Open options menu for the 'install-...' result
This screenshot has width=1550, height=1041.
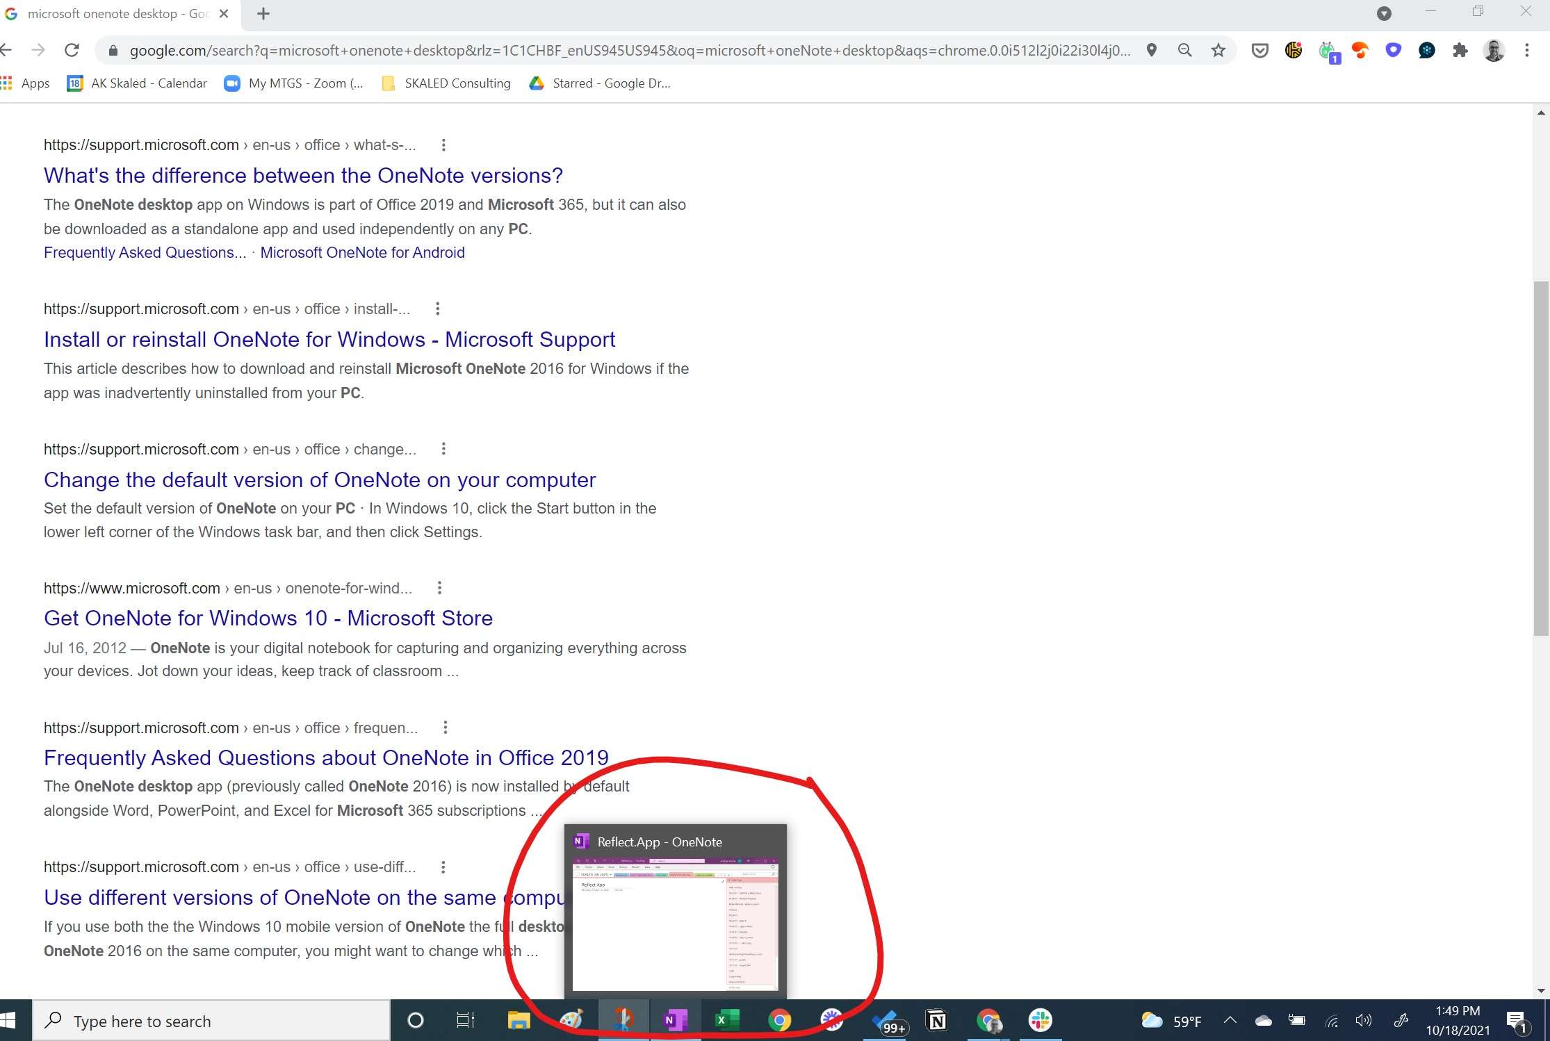[x=437, y=309]
